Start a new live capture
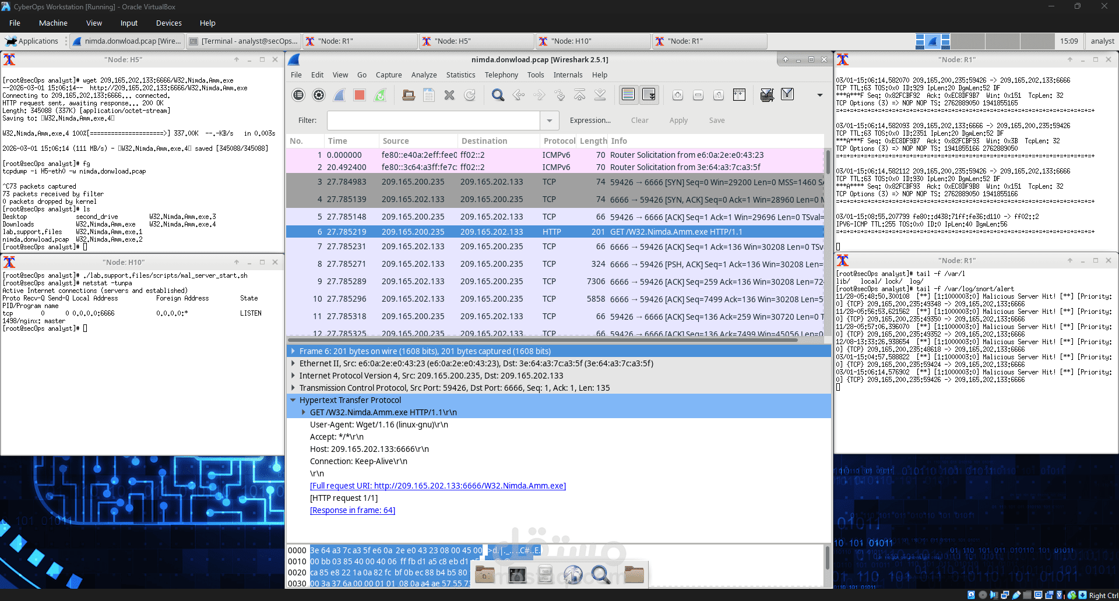1119x601 pixels. tap(339, 94)
